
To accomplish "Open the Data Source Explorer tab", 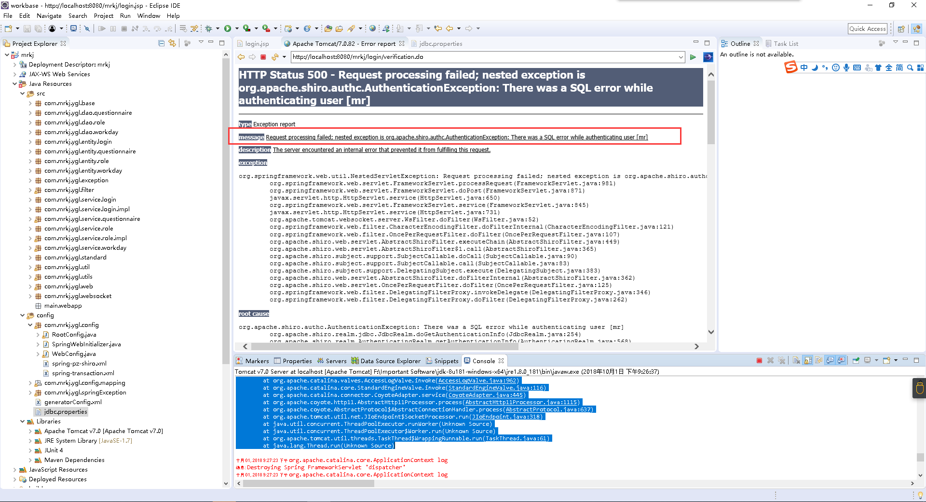I will (x=386, y=361).
